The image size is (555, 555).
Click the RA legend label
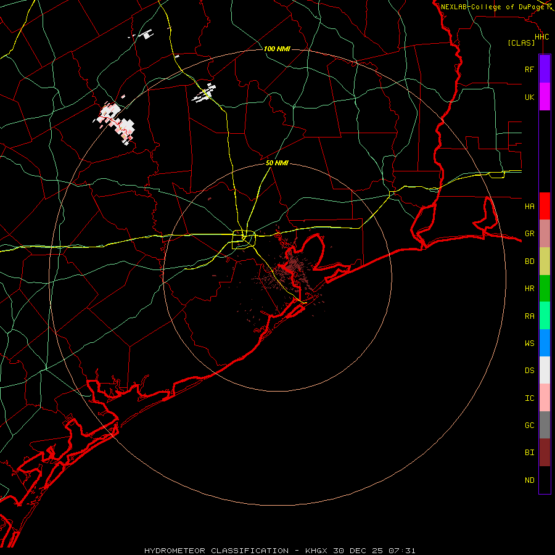point(529,316)
